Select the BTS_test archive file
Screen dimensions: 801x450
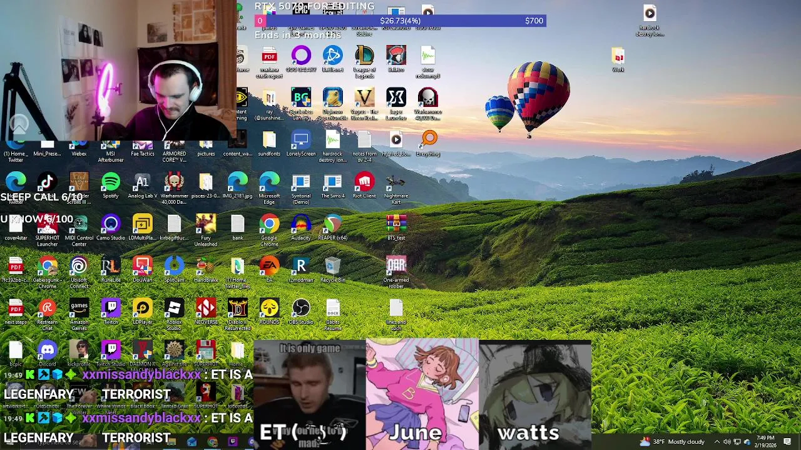pos(396,228)
